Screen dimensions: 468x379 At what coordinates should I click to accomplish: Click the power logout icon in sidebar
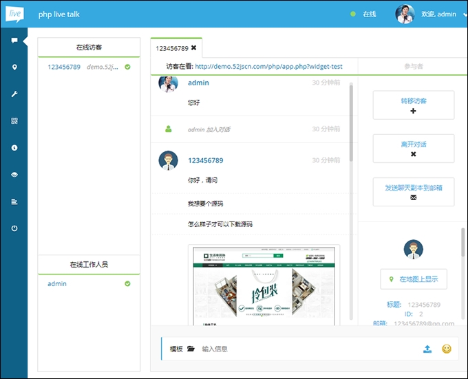click(14, 228)
